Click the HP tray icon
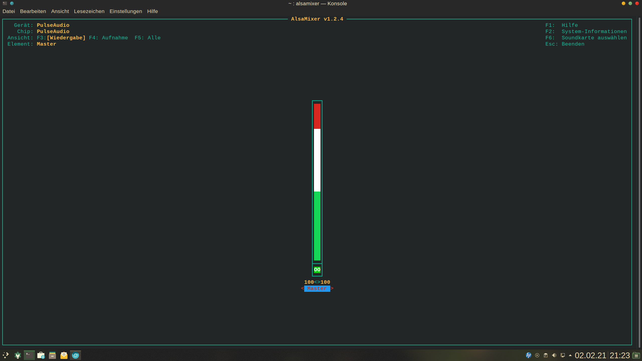The image size is (642, 361). pos(528,355)
